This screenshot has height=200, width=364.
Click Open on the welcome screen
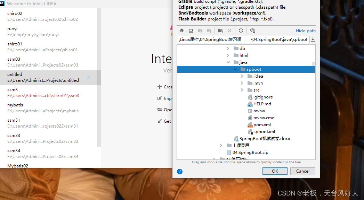[165, 110]
